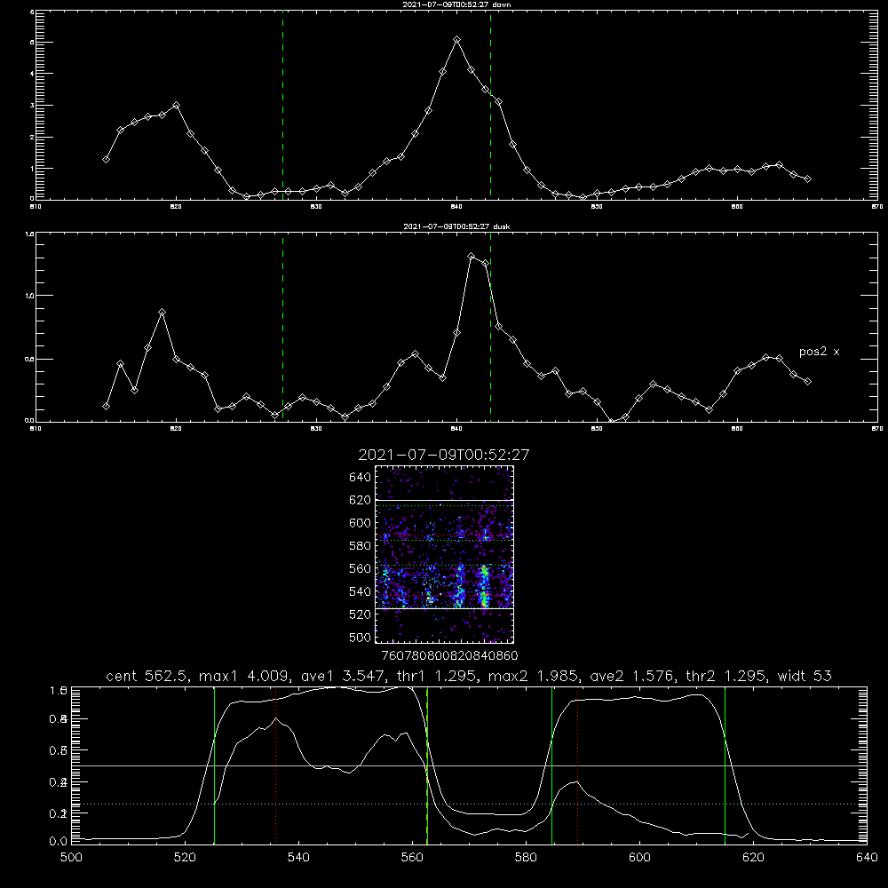The image size is (888, 888).
Task: Click right green dashed line in dusk plot
Action: (490, 327)
